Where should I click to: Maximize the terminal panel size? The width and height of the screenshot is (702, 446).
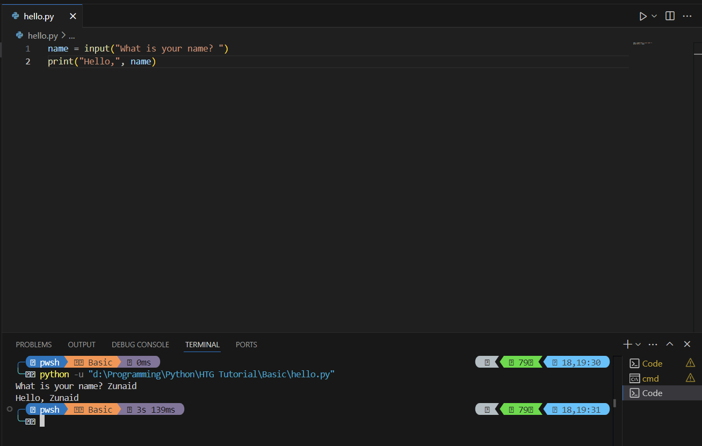(x=670, y=344)
